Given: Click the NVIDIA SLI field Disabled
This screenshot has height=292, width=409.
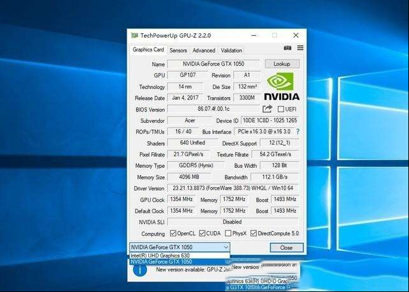Looking at the screenshot, I should (x=233, y=222).
